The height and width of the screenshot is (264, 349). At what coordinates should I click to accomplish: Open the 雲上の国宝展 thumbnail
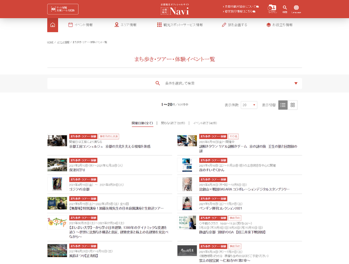(x=187, y=250)
